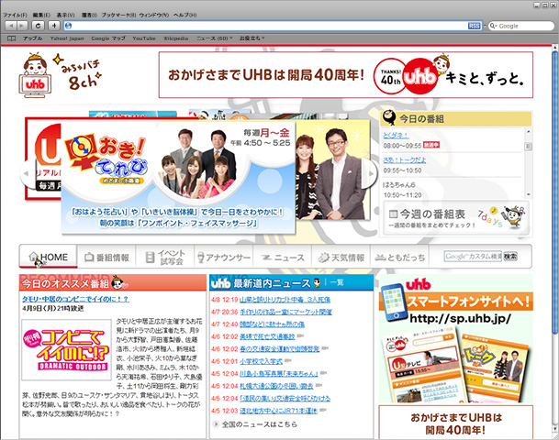Open the 履歴 menu

(89, 15)
